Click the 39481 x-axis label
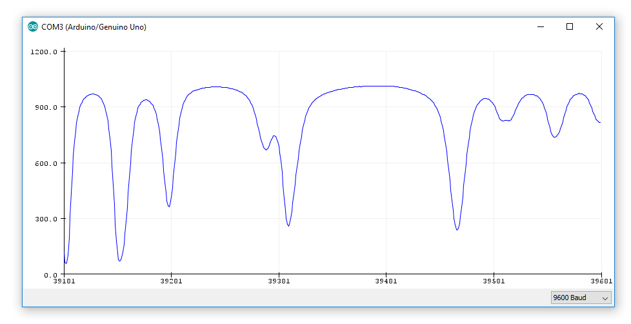The width and height of the screenshot is (631, 324). tap(386, 281)
